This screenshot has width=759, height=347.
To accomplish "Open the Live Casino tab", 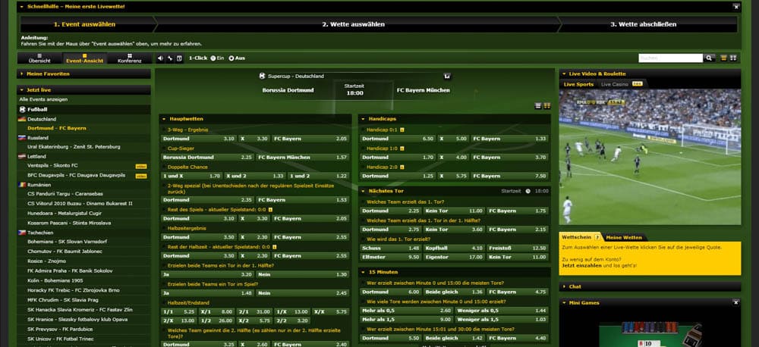I will (x=622, y=84).
